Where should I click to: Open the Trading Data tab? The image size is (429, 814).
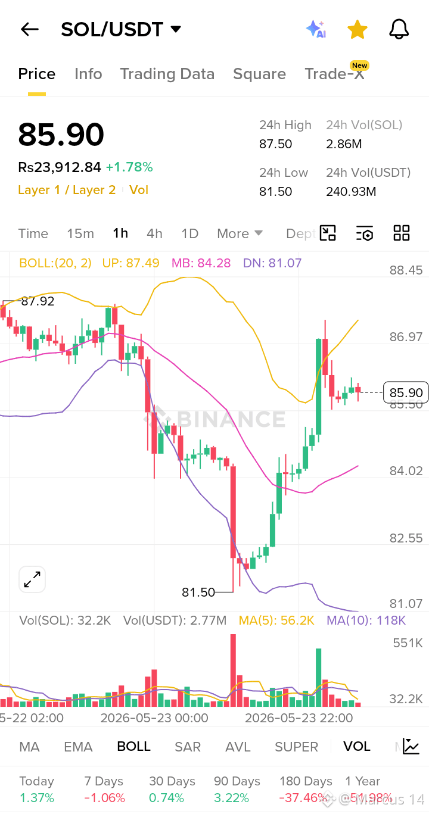pyautogui.click(x=167, y=74)
